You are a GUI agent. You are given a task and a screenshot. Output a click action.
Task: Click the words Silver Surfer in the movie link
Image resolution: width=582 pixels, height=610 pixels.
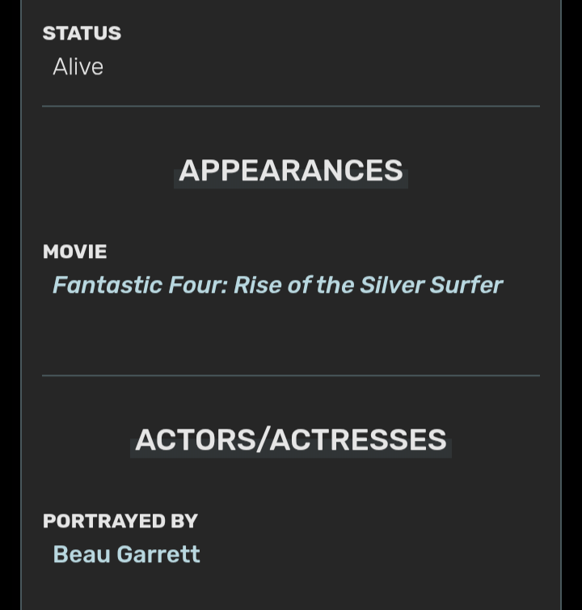click(431, 285)
